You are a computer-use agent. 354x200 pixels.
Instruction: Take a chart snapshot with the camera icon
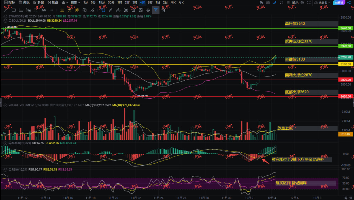[x=268, y=2]
